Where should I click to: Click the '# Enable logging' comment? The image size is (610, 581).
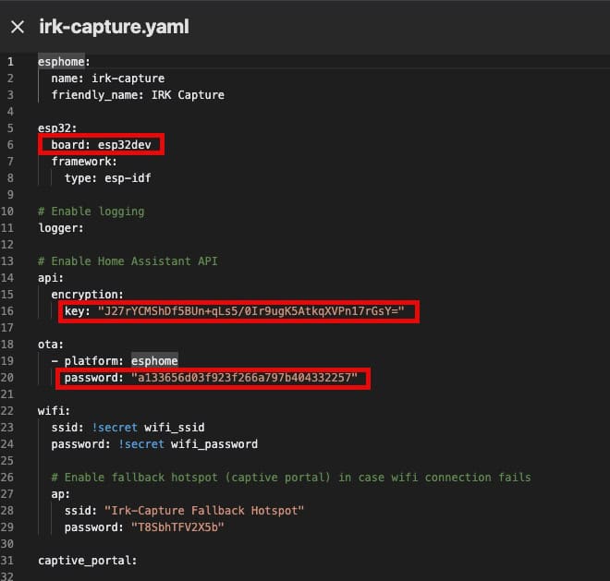point(91,212)
